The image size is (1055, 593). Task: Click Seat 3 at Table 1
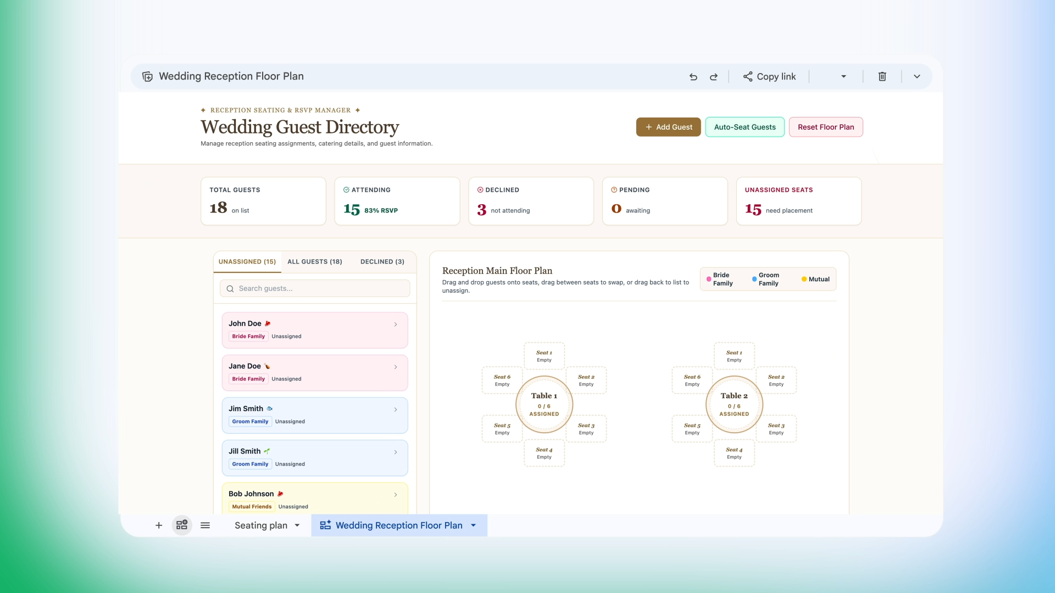pyautogui.click(x=586, y=428)
